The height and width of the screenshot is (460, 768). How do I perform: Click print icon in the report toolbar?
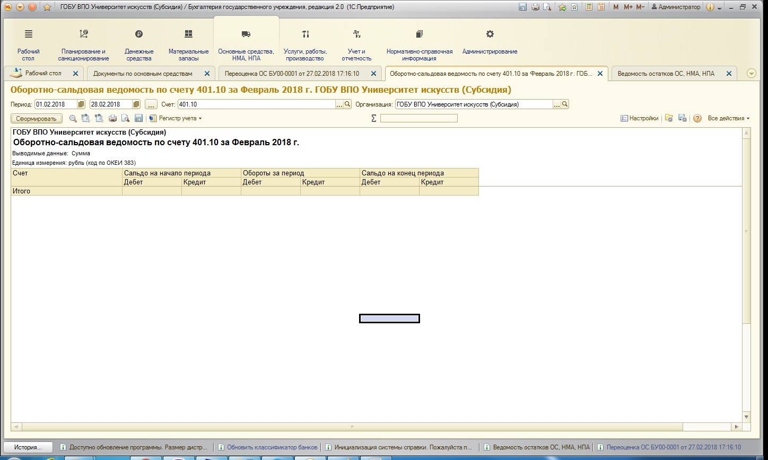coord(112,119)
